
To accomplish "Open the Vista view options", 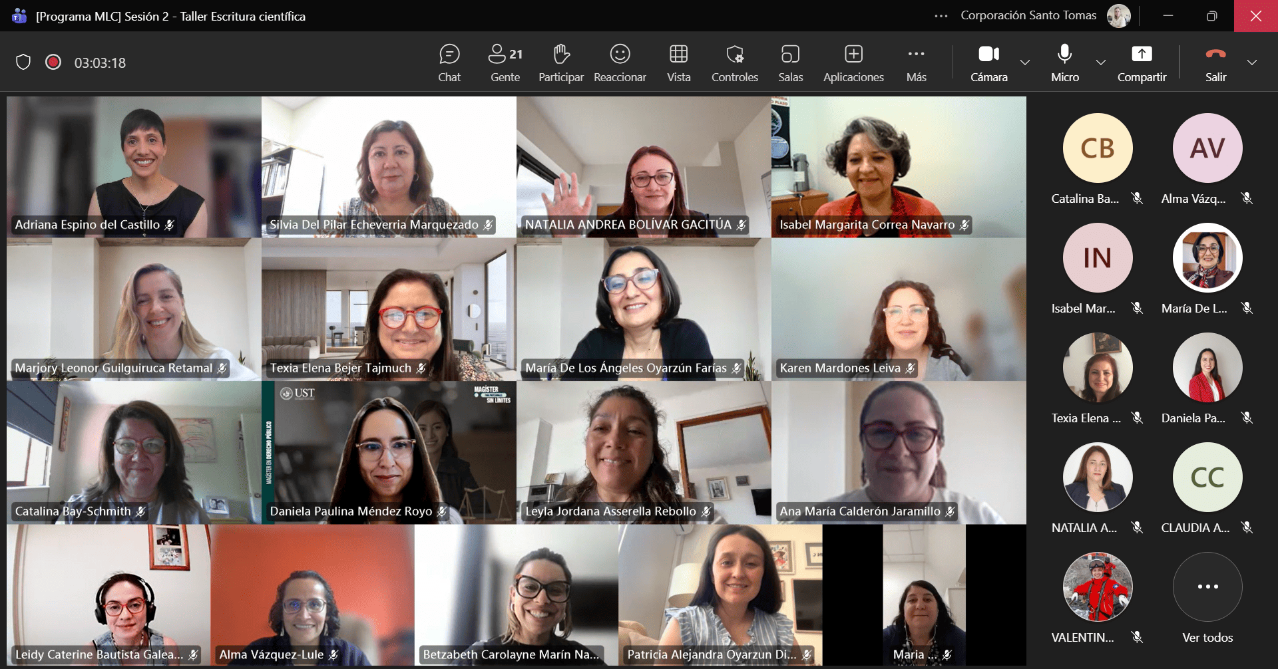I will click(x=678, y=62).
